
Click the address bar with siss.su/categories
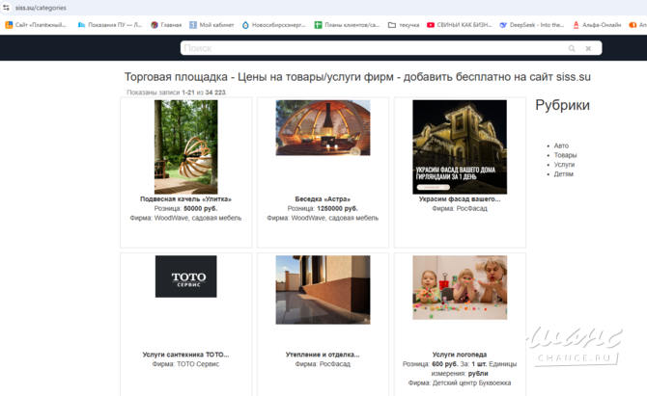click(41, 8)
